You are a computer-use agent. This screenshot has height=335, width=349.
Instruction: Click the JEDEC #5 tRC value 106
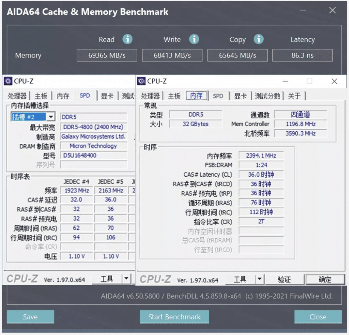(111, 237)
